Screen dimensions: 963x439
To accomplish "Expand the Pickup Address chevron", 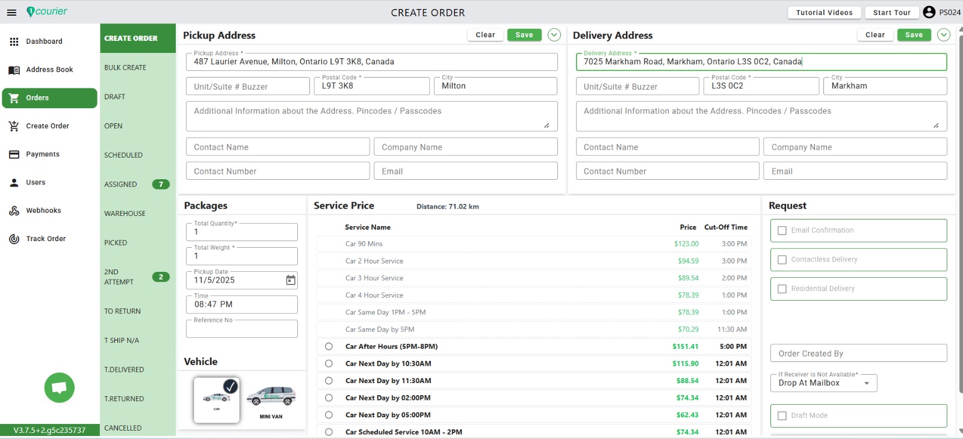I will coord(554,35).
